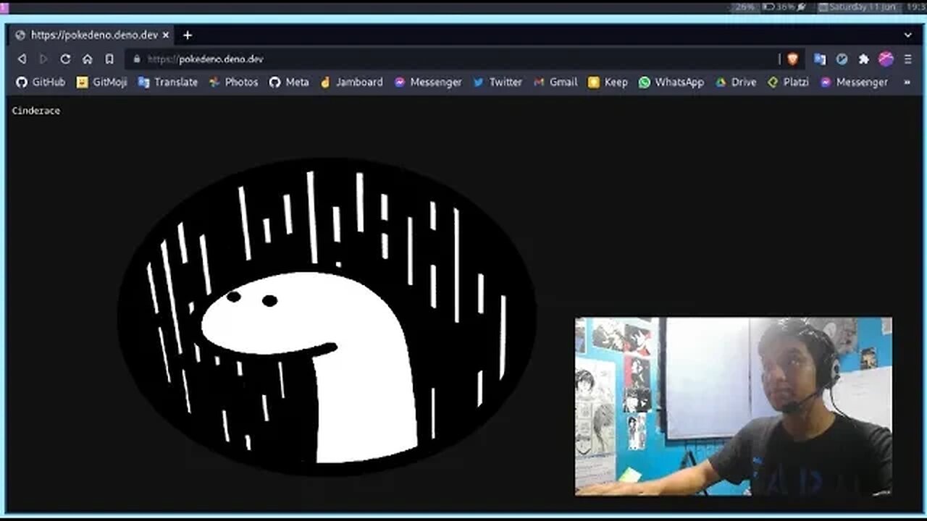
Task: Open the Google Translate extension icon
Action: coord(820,59)
